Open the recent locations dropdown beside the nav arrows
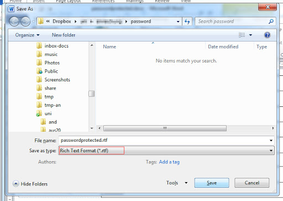 (x=33, y=22)
